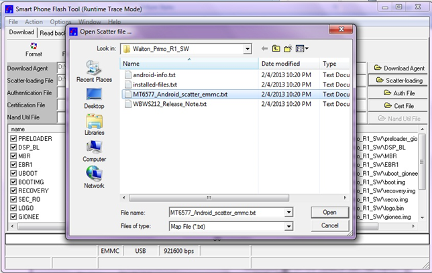Viewport: 432px width, 273px height.
Task: Open Network in places bar
Action: tap(94, 177)
